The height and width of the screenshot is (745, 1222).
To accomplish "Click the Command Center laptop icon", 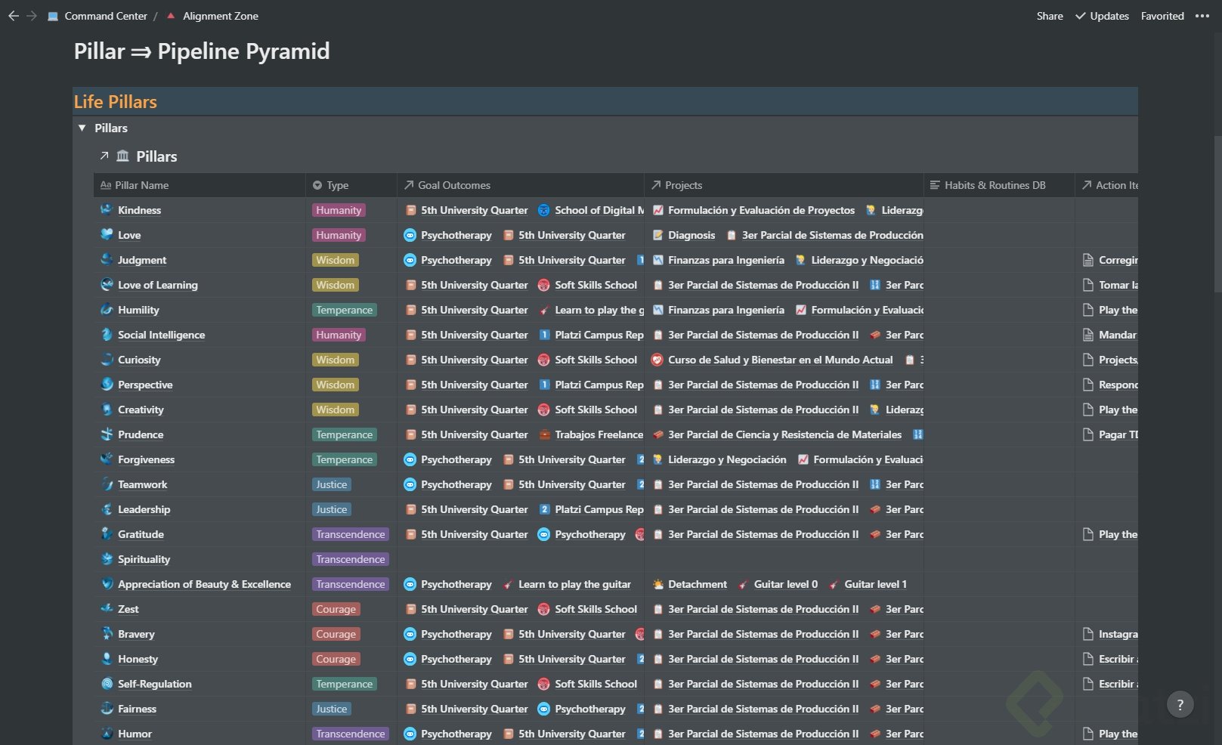I will pos(53,16).
